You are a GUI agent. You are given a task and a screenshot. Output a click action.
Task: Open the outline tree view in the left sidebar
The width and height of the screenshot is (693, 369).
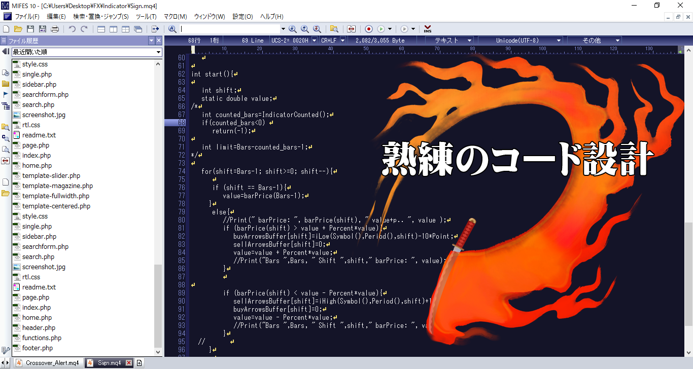(x=6, y=106)
